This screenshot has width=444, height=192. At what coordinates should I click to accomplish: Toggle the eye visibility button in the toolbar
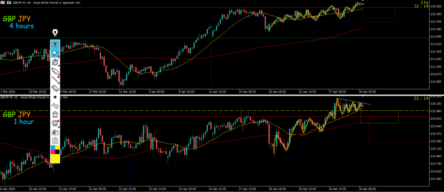point(55,44)
